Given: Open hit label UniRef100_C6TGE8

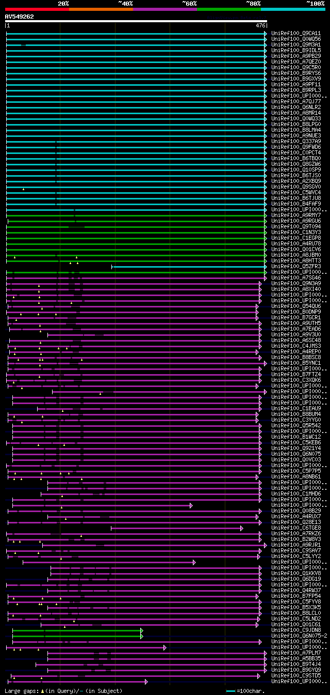Looking at the screenshot, I should click(296, 528).
